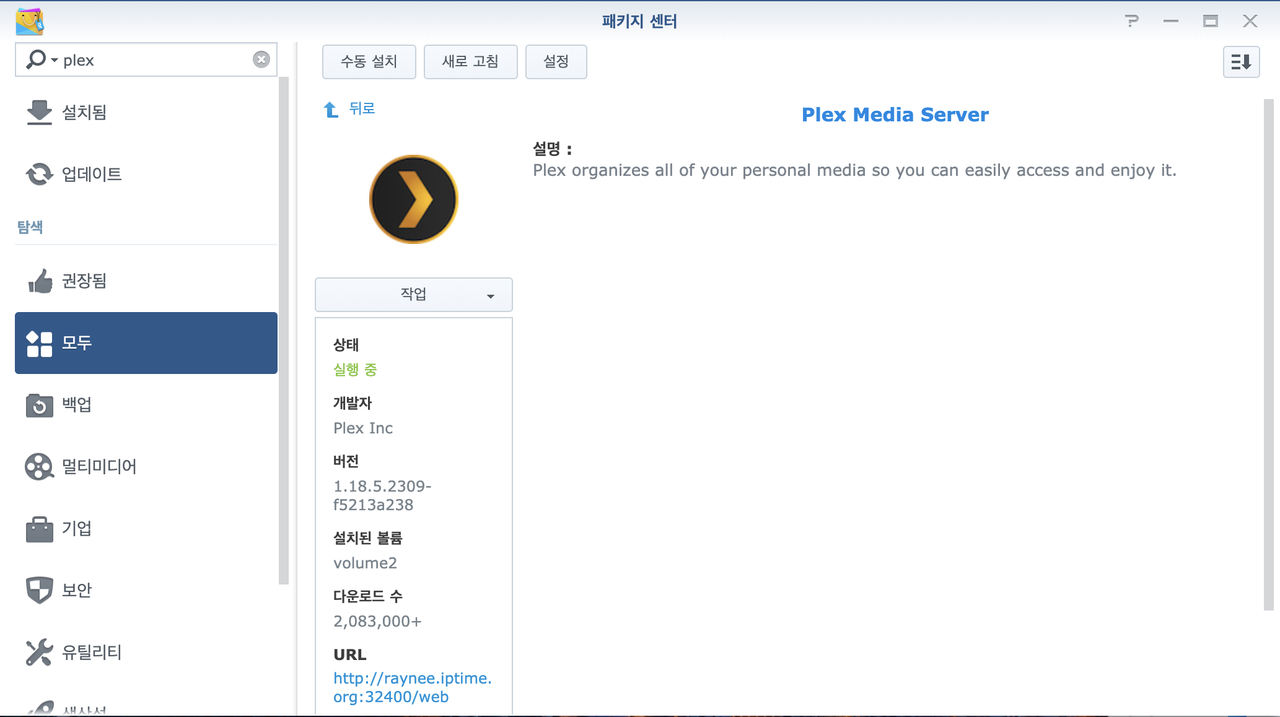Open the Security (보안) shield category
The width and height of the screenshot is (1280, 717).
[77, 591]
